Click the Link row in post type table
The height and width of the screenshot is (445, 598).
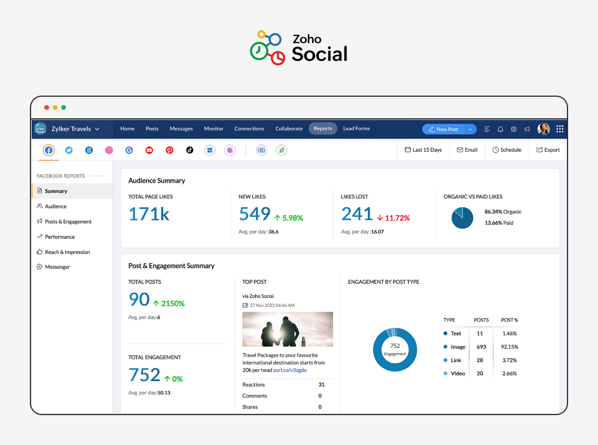click(x=481, y=360)
